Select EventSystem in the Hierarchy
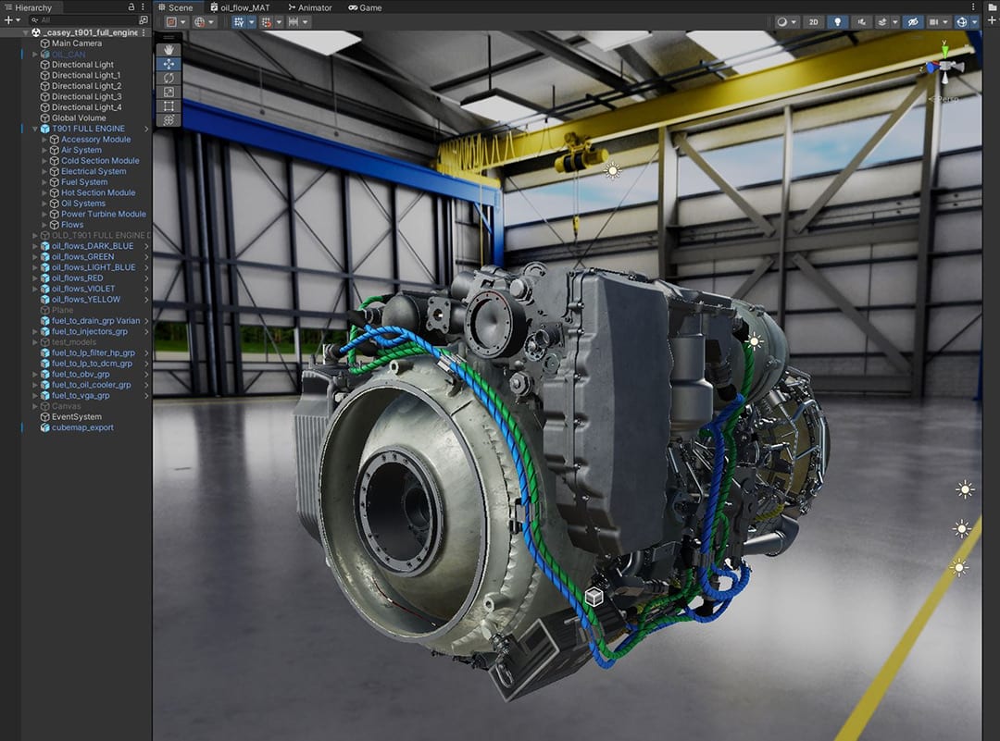This screenshot has width=1000, height=741. click(x=77, y=416)
